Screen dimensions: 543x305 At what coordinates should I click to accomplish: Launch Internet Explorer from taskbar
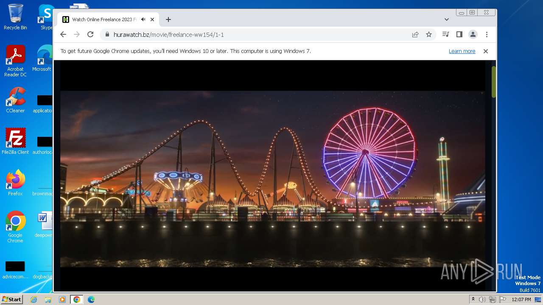pos(34,299)
